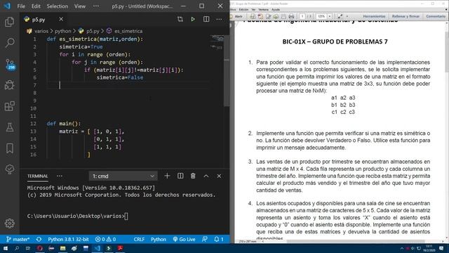Open terminal selector '1: cmd' dropdown
The height and width of the screenshot is (253, 449).
(x=123, y=176)
